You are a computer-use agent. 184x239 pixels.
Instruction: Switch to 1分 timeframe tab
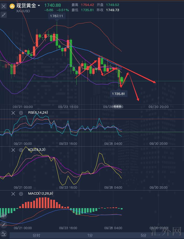point(90,235)
